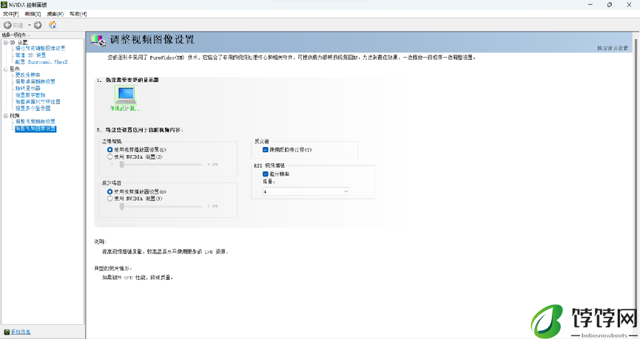This screenshot has height=339, width=640.
Task: Open 通过预览调整图像设置 in the tree
Action: (x=41, y=48)
